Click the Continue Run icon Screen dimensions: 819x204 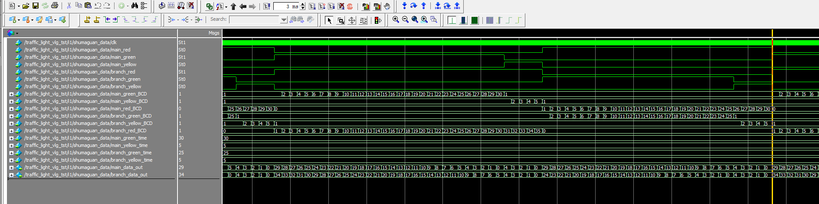pos(322,6)
